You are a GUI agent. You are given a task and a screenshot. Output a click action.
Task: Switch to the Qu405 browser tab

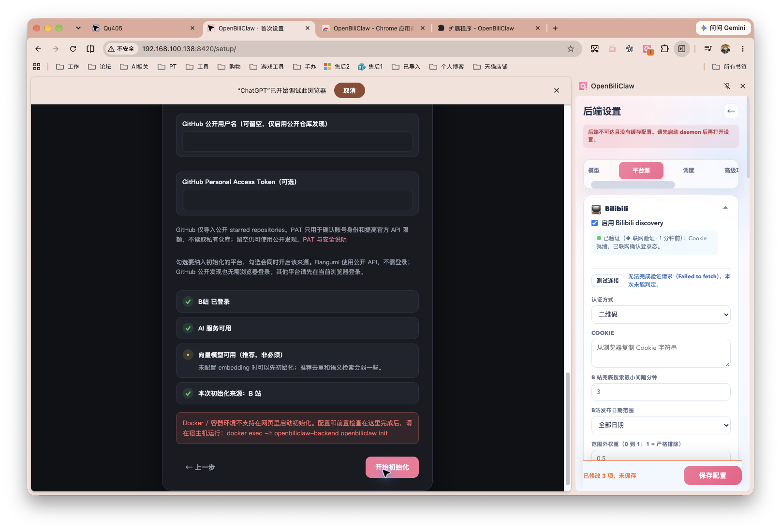tap(143, 29)
